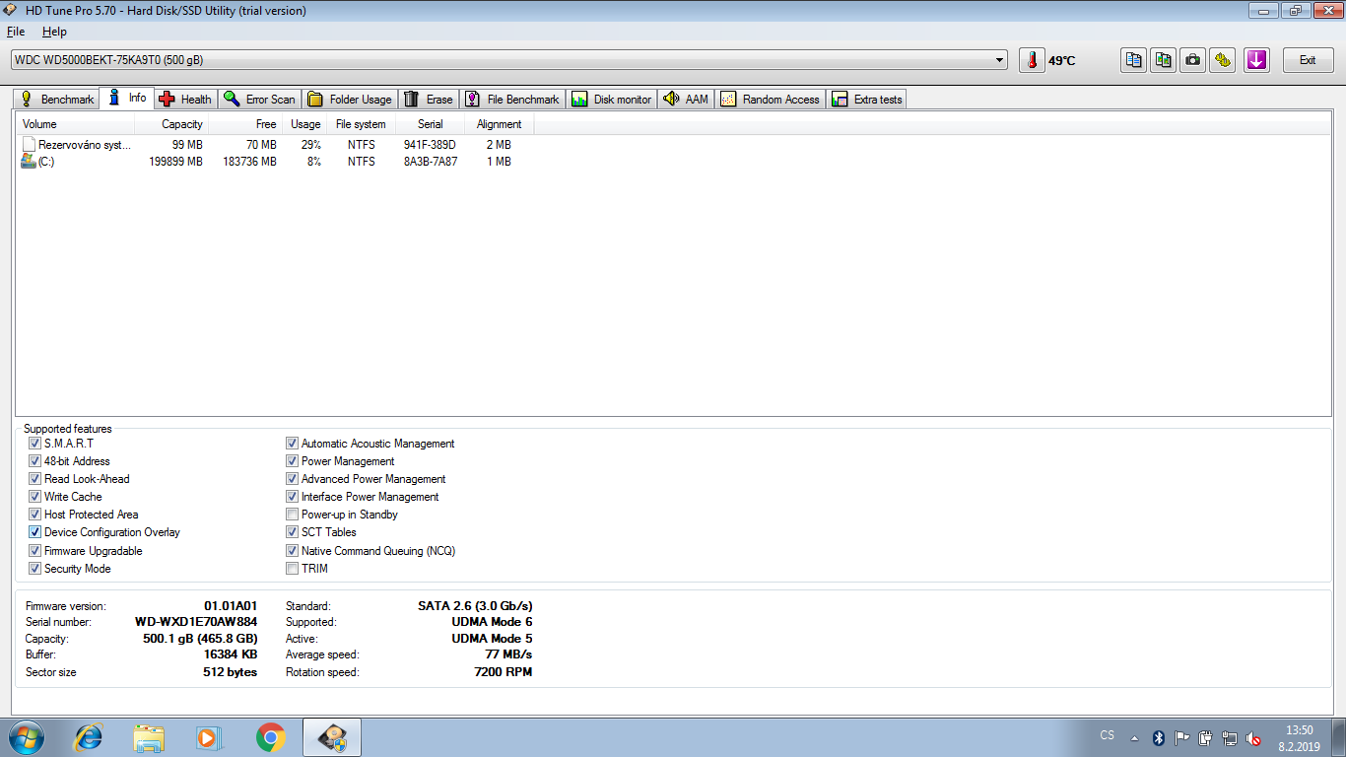Click the (C:) drive icon in the volume list
Image resolution: width=1346 pixels, height=757 pixels.
29,162
